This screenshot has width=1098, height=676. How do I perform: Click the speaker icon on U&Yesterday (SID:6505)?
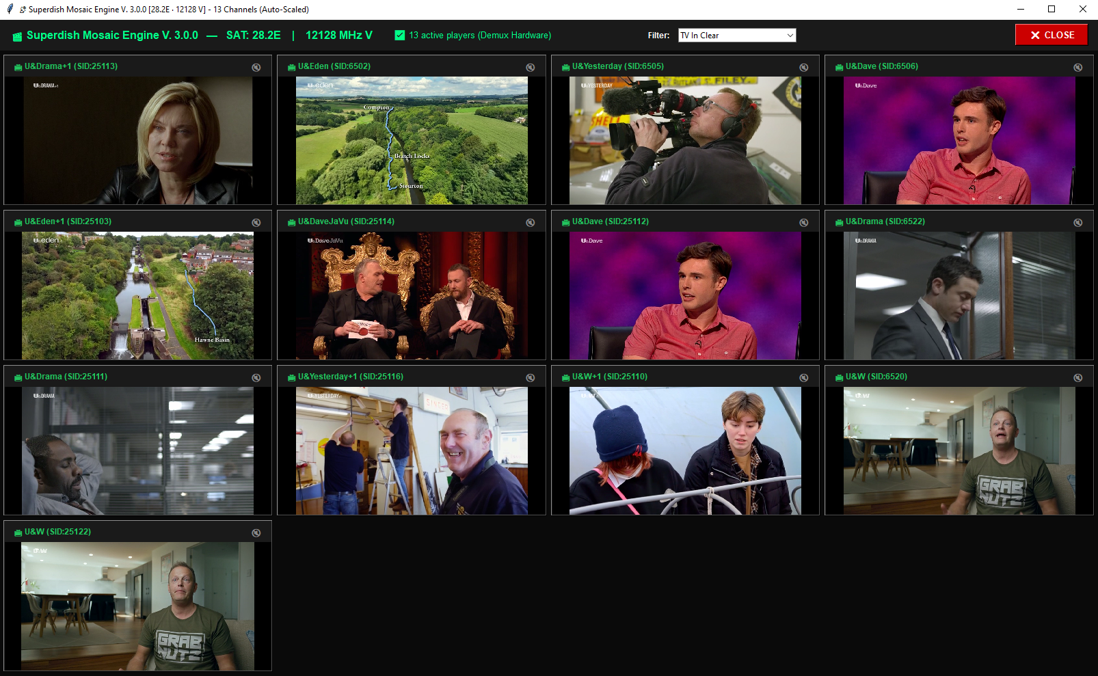pyautogui.click(x=804, y=67)
